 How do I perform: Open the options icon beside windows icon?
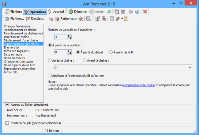pyautogui.click(x=123, y=12)
